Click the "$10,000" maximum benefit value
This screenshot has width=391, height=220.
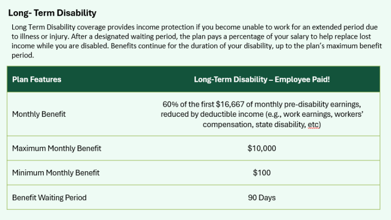pos(262,148)
